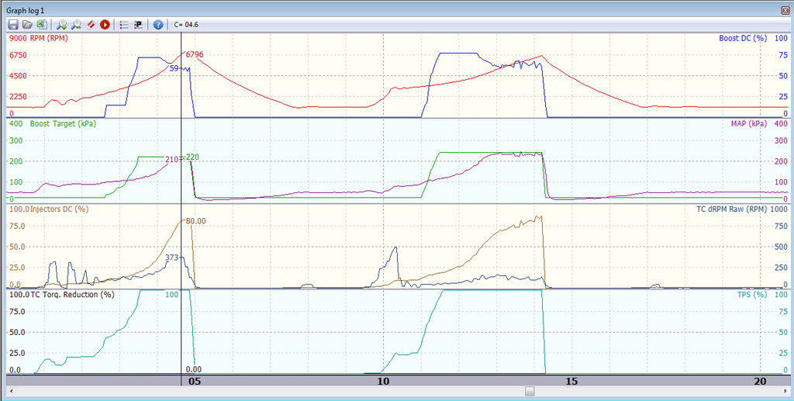The height and width of the screenshot is (401, 794).
Task: Click the list icon marked with P
Action: (138, 25)
